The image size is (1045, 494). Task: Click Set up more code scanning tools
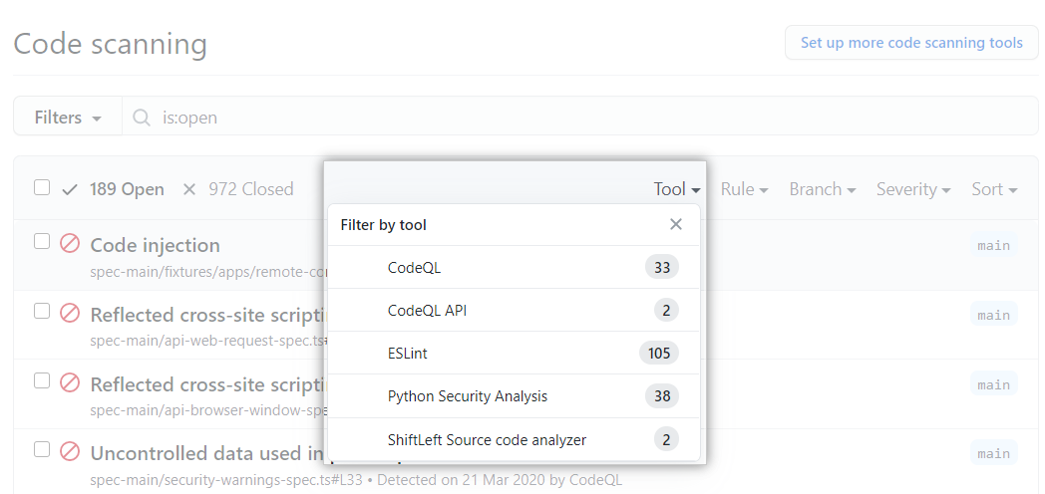(x=911, y=43)
